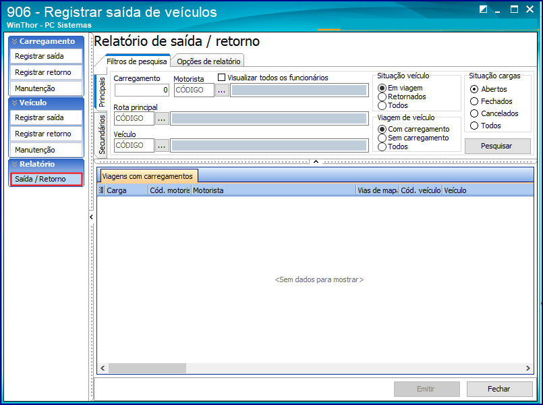Screen dimensions: 543x405
Task: Close the 906 window
Action: pos(530,9)
